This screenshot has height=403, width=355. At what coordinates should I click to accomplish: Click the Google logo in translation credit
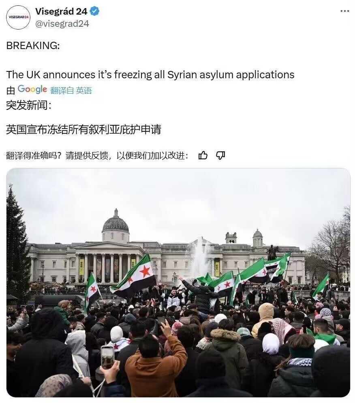[x=32, y=89]
